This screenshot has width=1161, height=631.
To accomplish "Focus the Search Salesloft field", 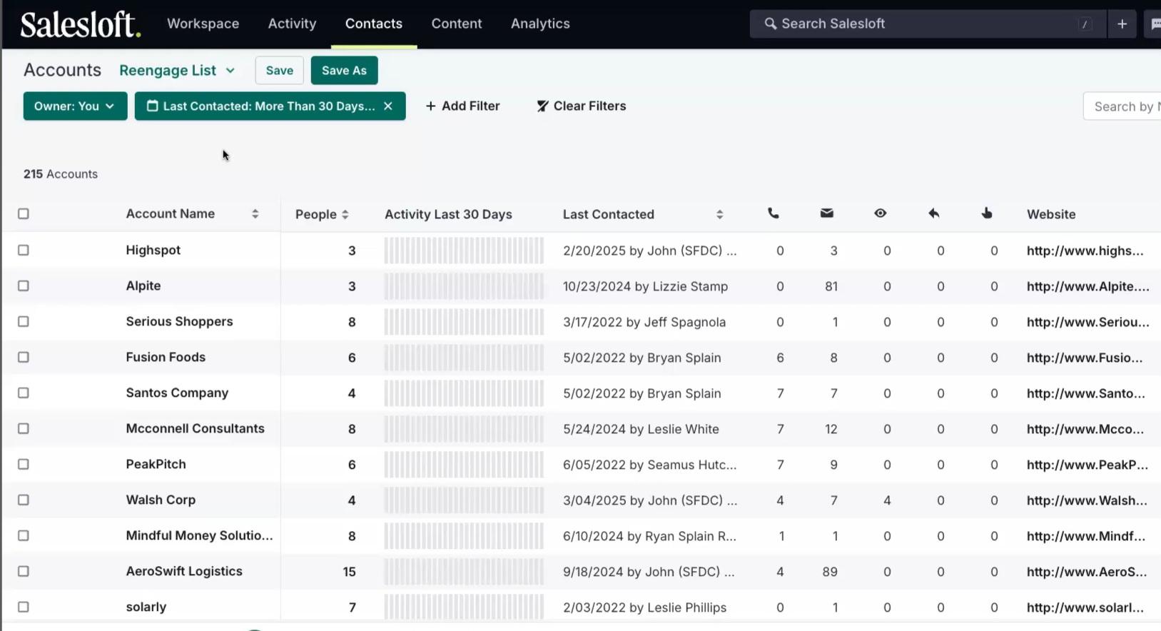I will pyautogui.click(x=928, y=24).
